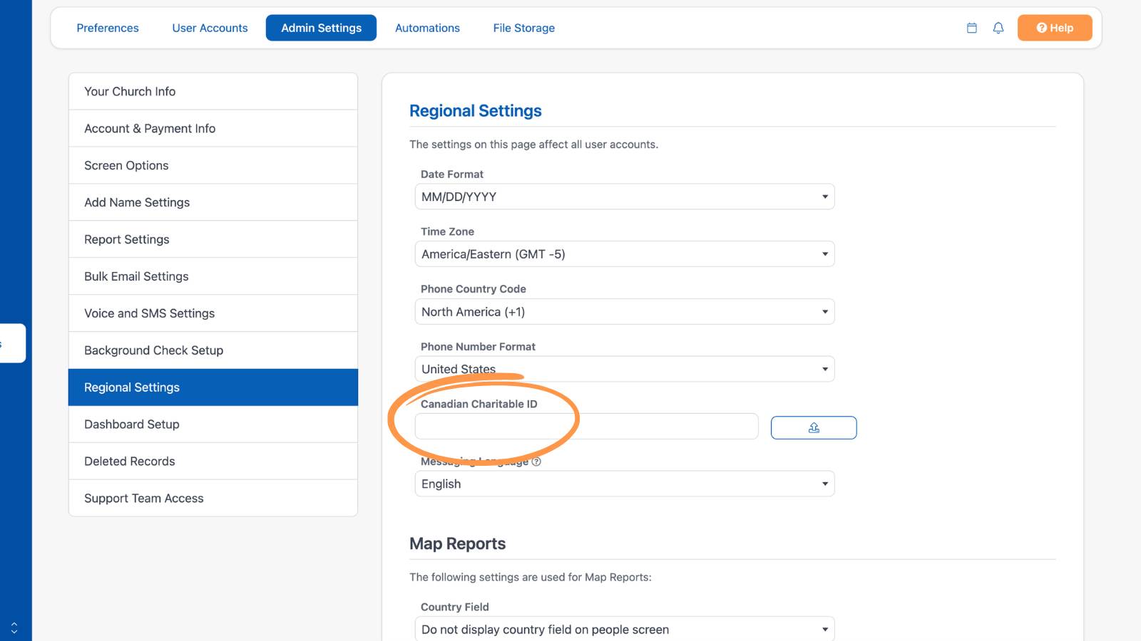This screenshot has height=641, width=1141.
Task: Open the calendar icon in top bar
Action: [971, 28]
